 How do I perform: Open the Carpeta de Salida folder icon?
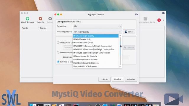146,19
